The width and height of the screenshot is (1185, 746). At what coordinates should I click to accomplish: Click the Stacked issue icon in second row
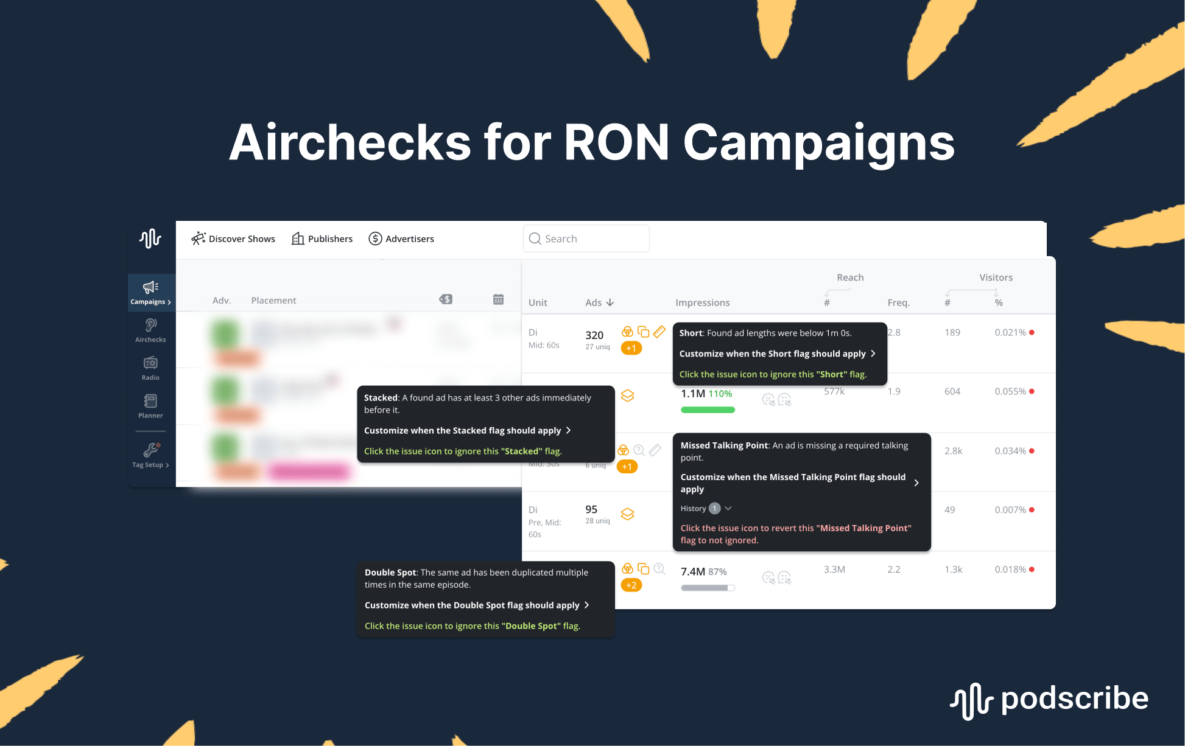[x=627, y=396]
